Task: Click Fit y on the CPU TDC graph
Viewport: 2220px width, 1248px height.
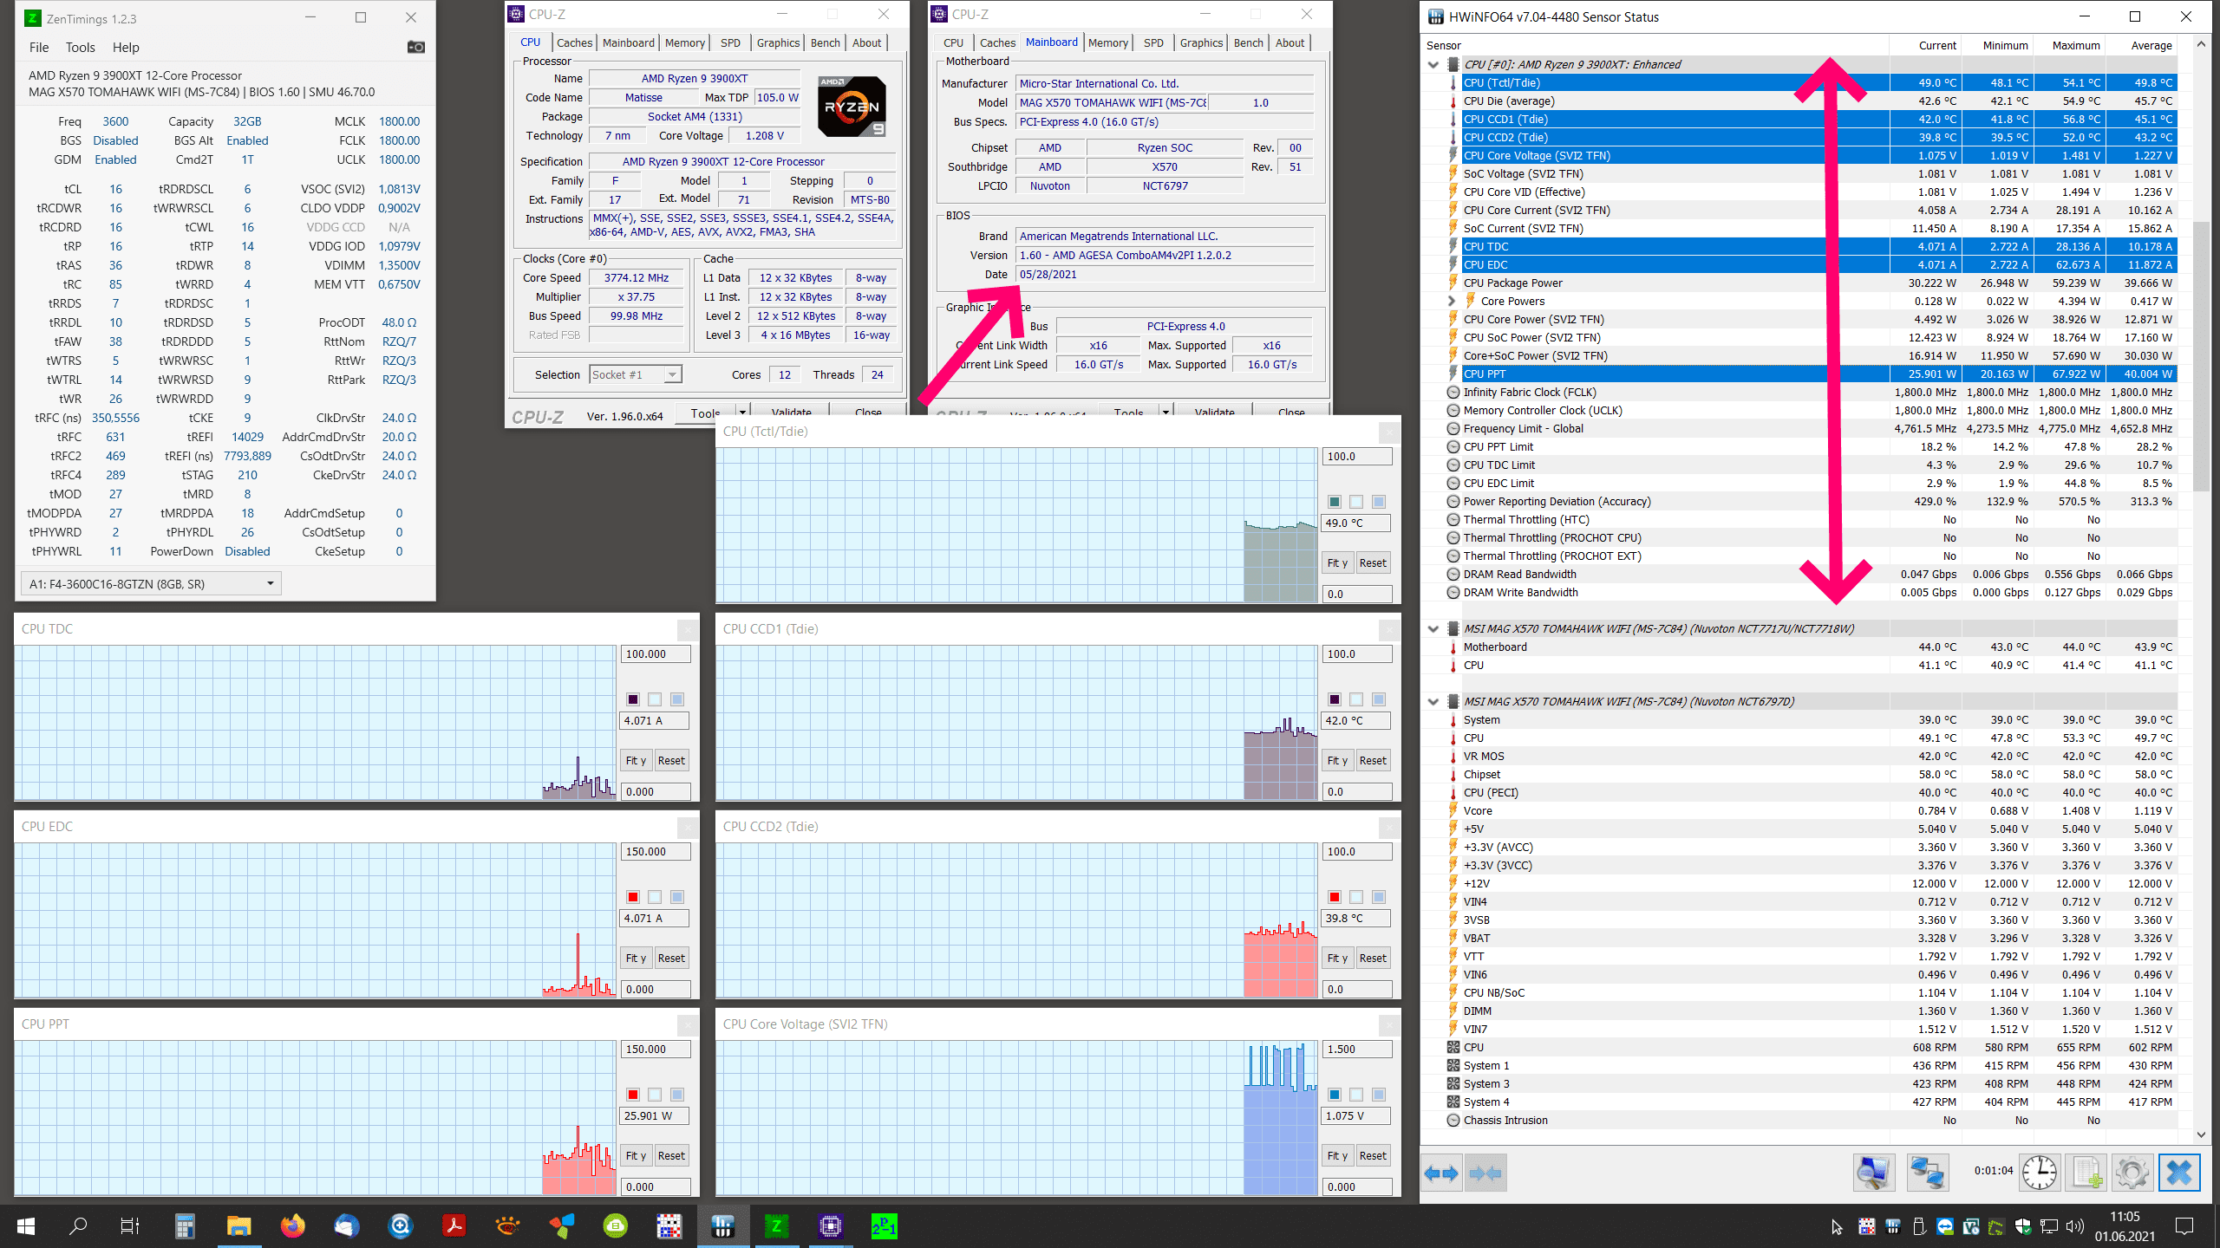Action: [636, 760]
